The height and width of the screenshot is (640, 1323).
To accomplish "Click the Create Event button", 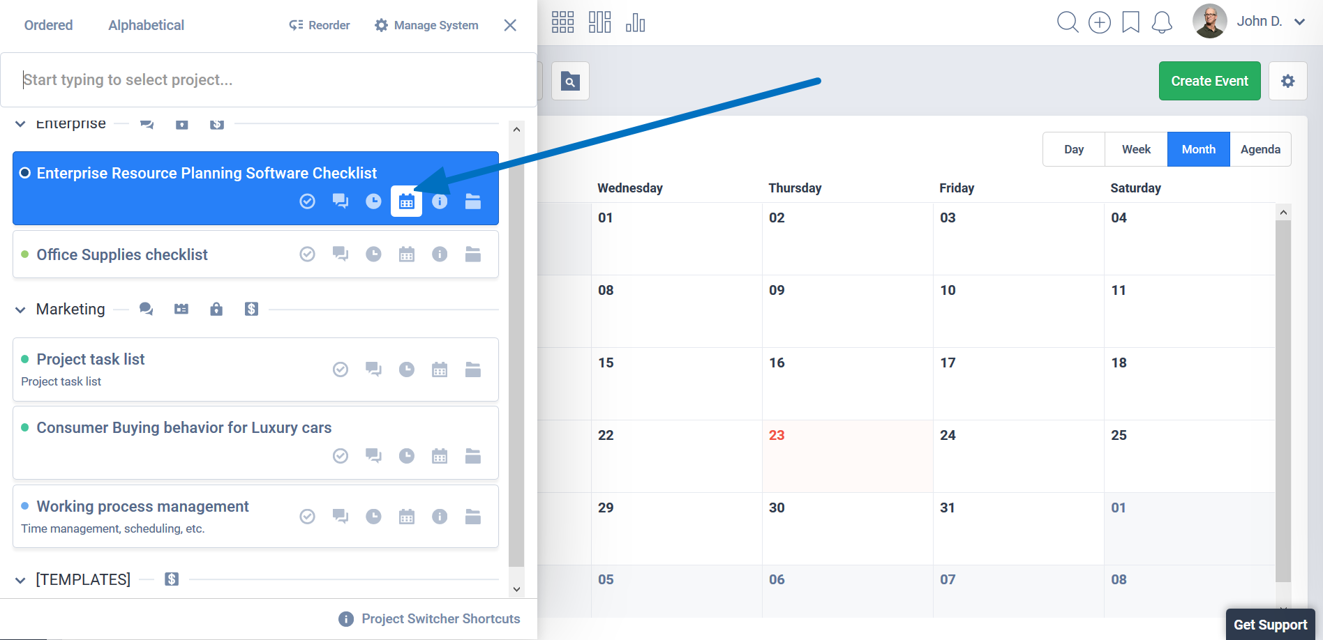I will (x=1209, y=81).
